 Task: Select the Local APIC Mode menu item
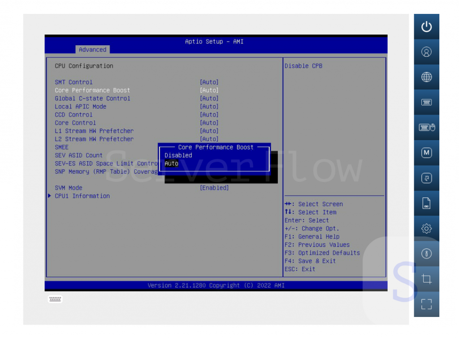pos(81,107)
